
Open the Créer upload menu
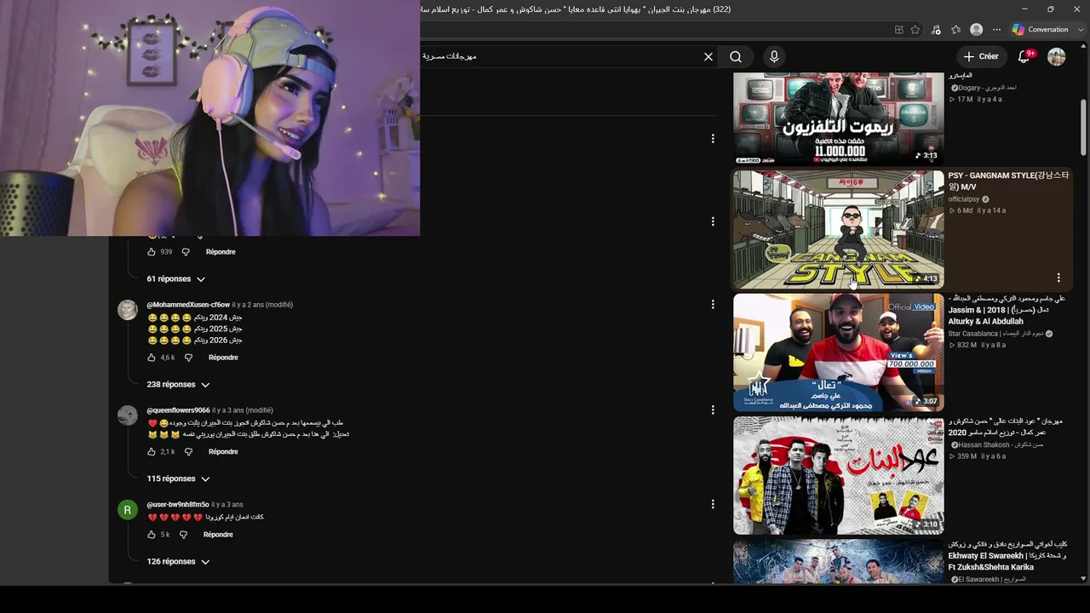981,56
